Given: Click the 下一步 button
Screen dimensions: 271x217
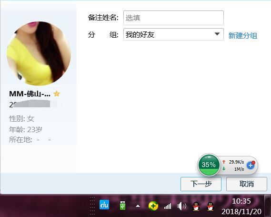Looking at the screenshot, I should (201, 184).
